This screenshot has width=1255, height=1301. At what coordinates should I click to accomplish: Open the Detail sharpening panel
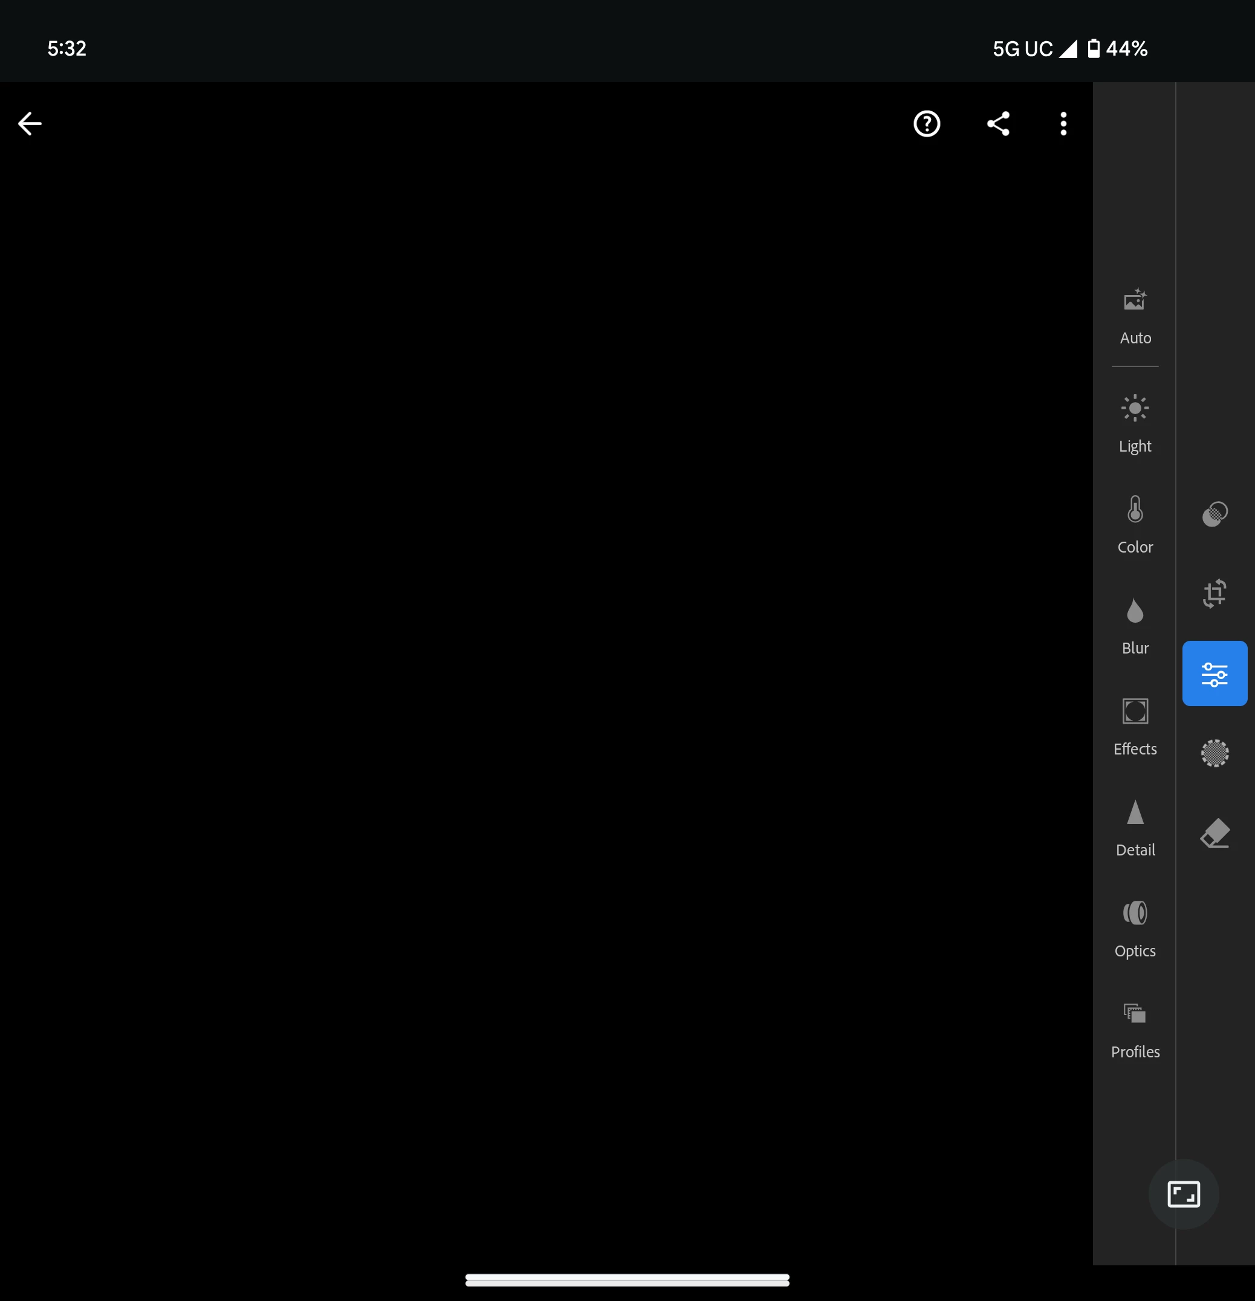click(1135, 827)
